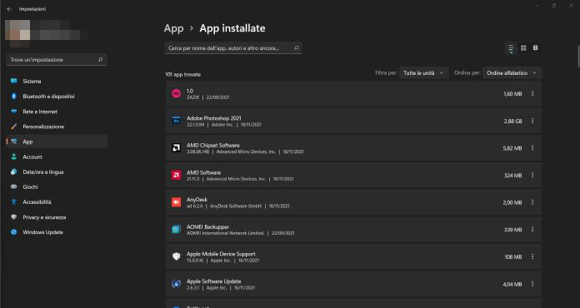Screen dimensions: 580x308
Task: Open Bluetooth e dispositivi settings
Action: 57,97
